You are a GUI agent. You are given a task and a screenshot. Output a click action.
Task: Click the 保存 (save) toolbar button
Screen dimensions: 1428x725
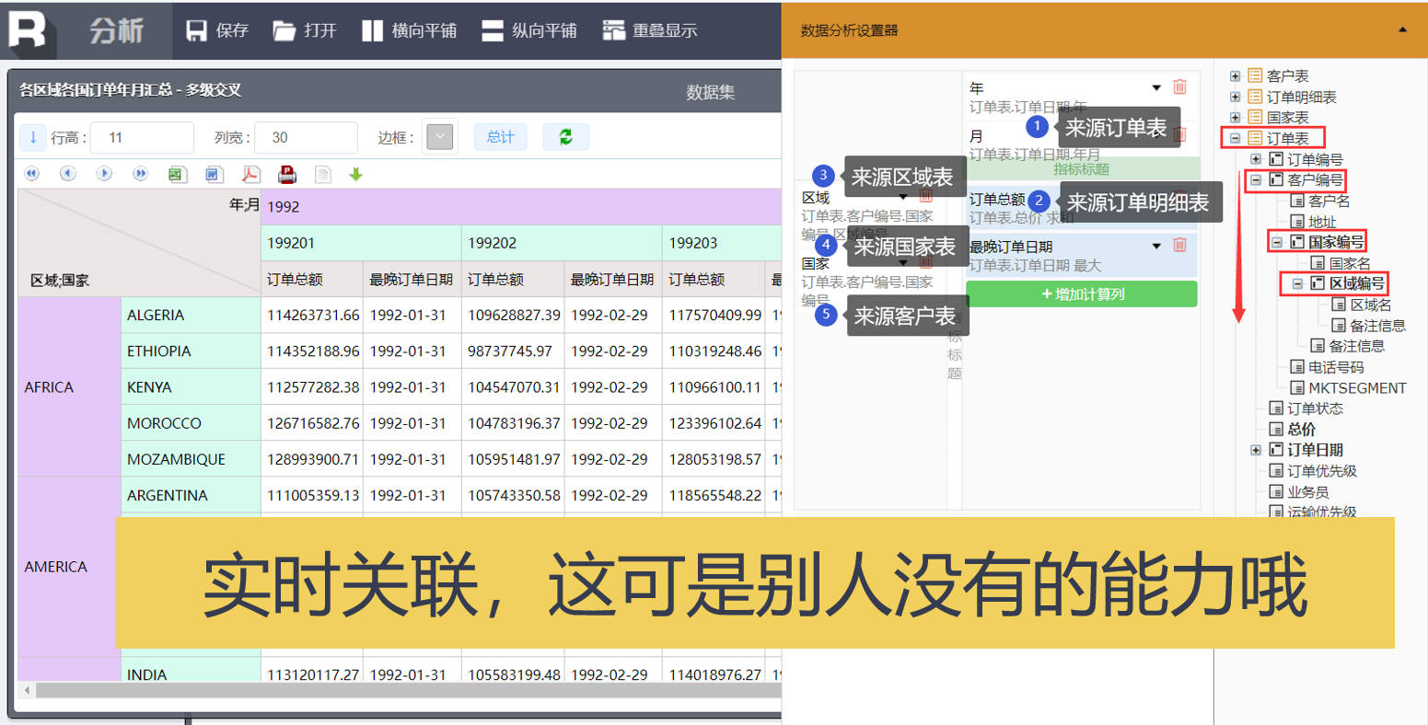coord(217,30)
